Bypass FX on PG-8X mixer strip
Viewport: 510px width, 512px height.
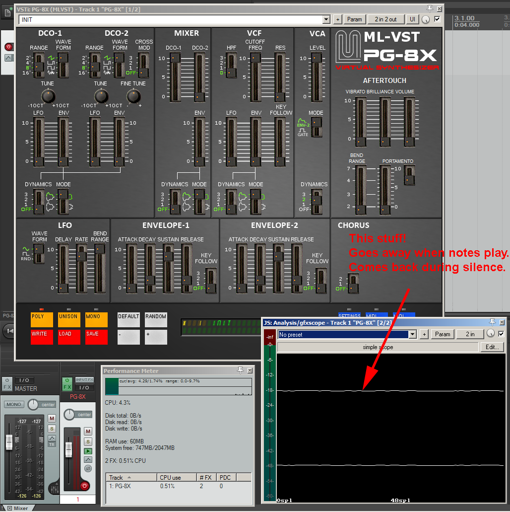(x=67, y=380)
